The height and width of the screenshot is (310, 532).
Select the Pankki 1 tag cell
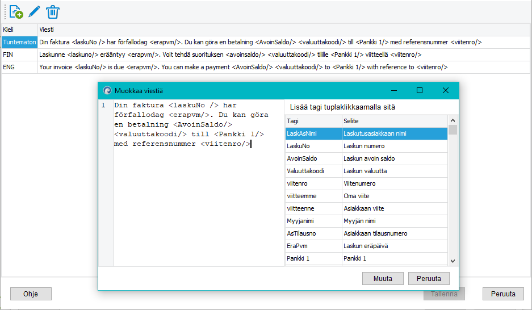point(313,258)
